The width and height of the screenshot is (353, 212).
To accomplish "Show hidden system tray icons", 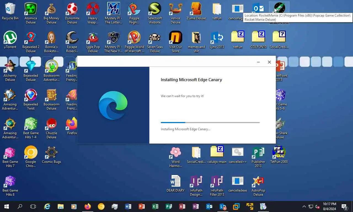I will [x=304, y=206].
